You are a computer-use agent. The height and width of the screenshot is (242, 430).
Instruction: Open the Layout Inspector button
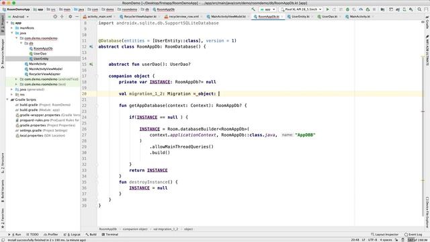click(385, 235)
